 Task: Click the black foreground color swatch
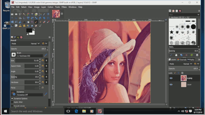click(29, 30)
